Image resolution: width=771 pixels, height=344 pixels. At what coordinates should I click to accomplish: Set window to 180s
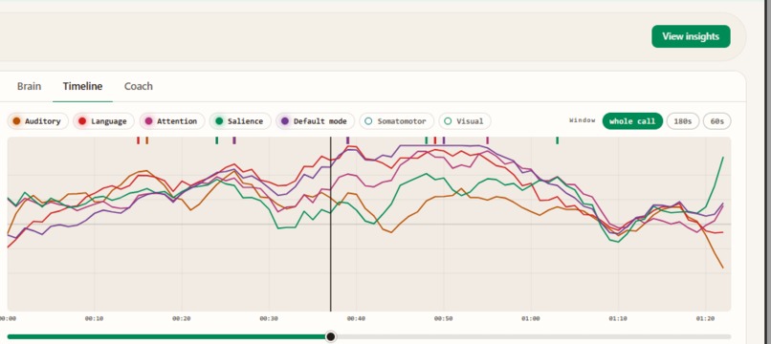click(x=682, y=121)
